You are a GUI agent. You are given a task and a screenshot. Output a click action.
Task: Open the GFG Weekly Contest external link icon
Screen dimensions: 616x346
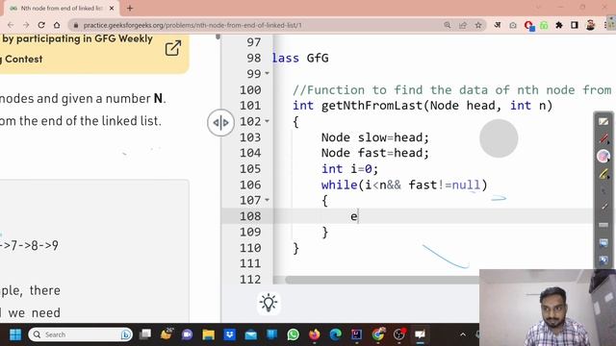(x=173, y=48)
